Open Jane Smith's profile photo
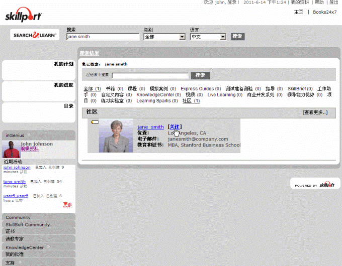The image size is (342, 266). [x=116, y=136]
